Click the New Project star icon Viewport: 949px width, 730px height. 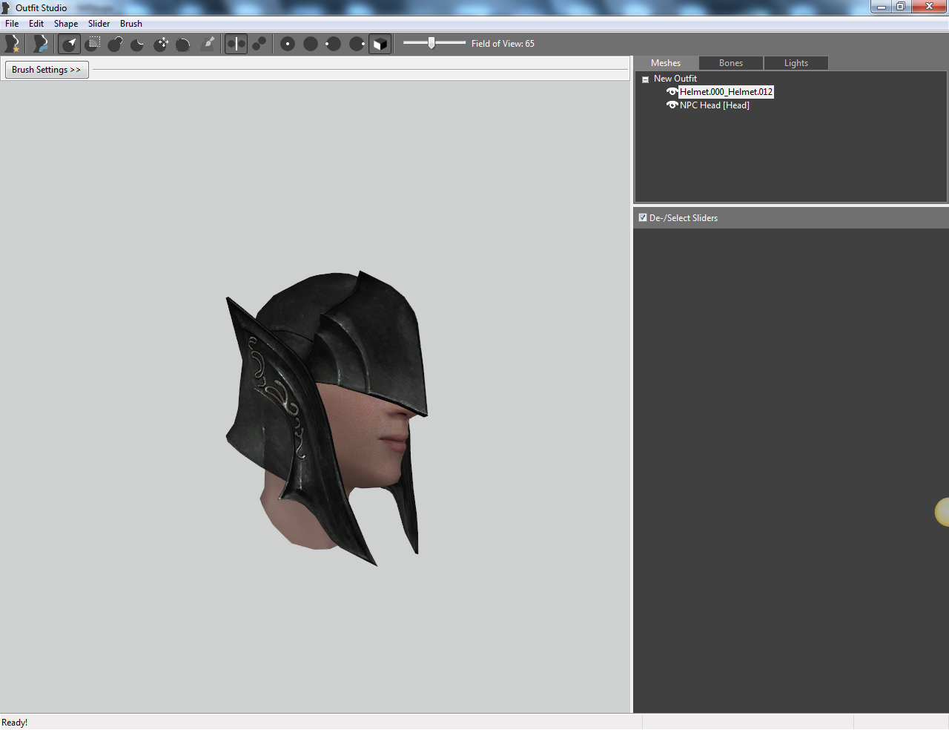point(13,44)
